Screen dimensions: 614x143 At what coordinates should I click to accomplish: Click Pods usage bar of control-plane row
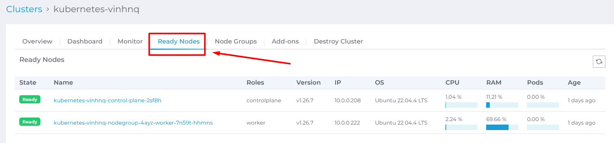click(543, 105)
